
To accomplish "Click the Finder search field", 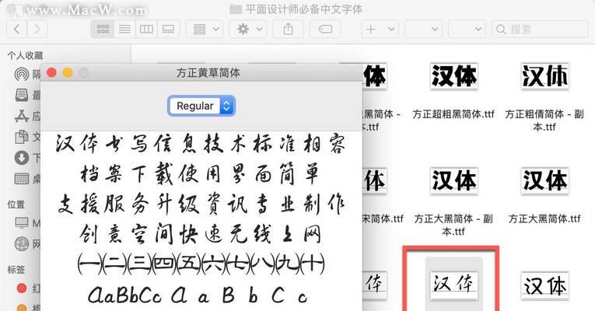I will pyautogui.click(x=540, y=30).
